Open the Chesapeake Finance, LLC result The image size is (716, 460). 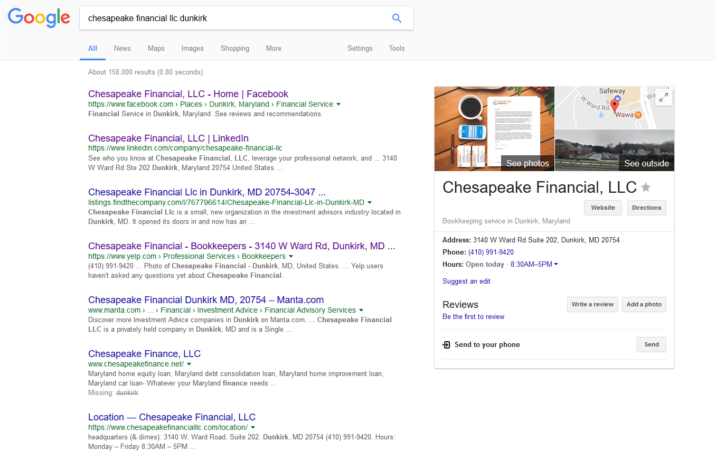144,354
